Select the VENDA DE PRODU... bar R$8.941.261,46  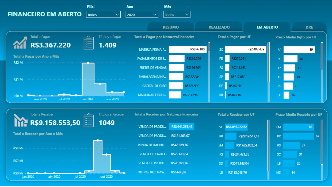(181, 127)
